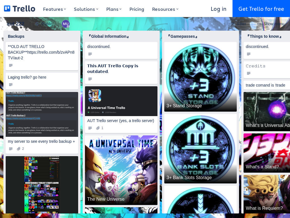Click description icon on AUT Trello server card
This screenshot has width=290, height=218.
point(90,128)
